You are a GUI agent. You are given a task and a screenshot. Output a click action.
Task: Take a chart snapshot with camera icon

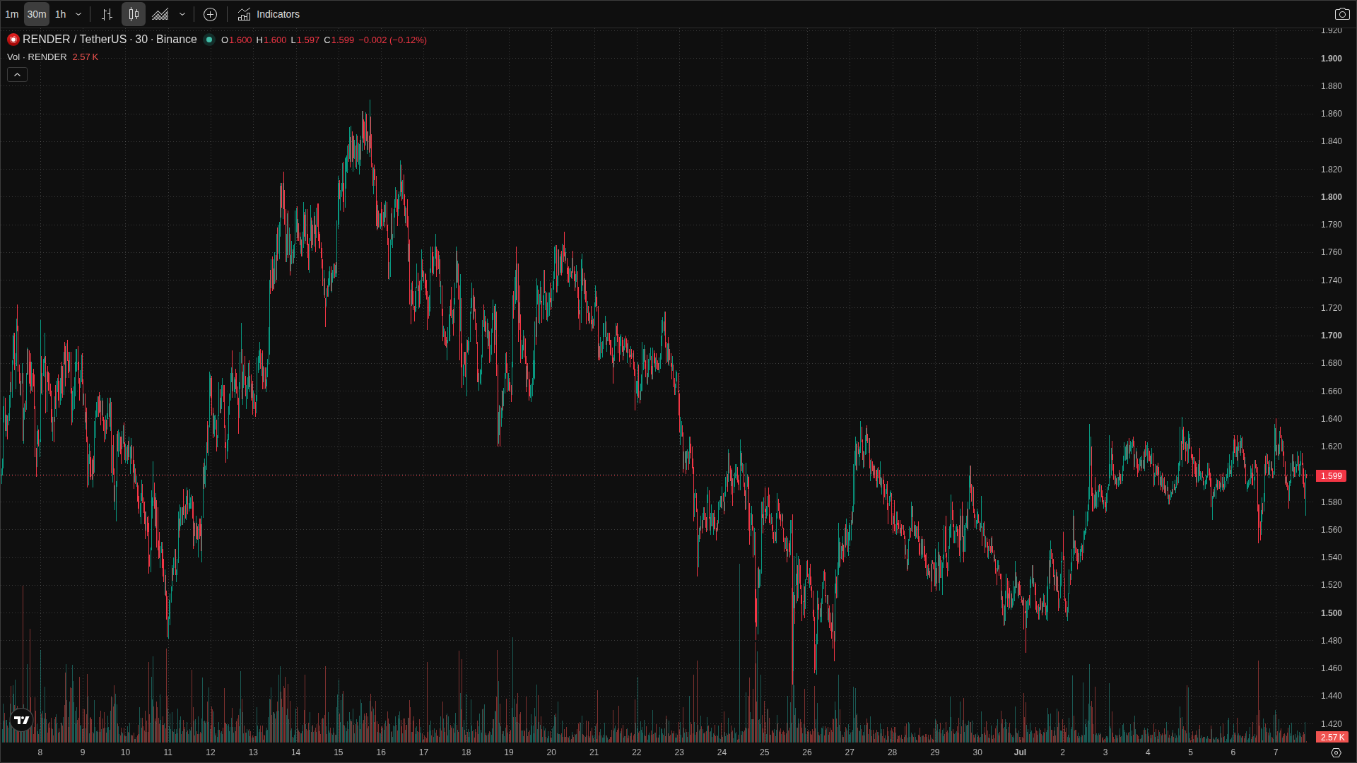coord(1341,14)
